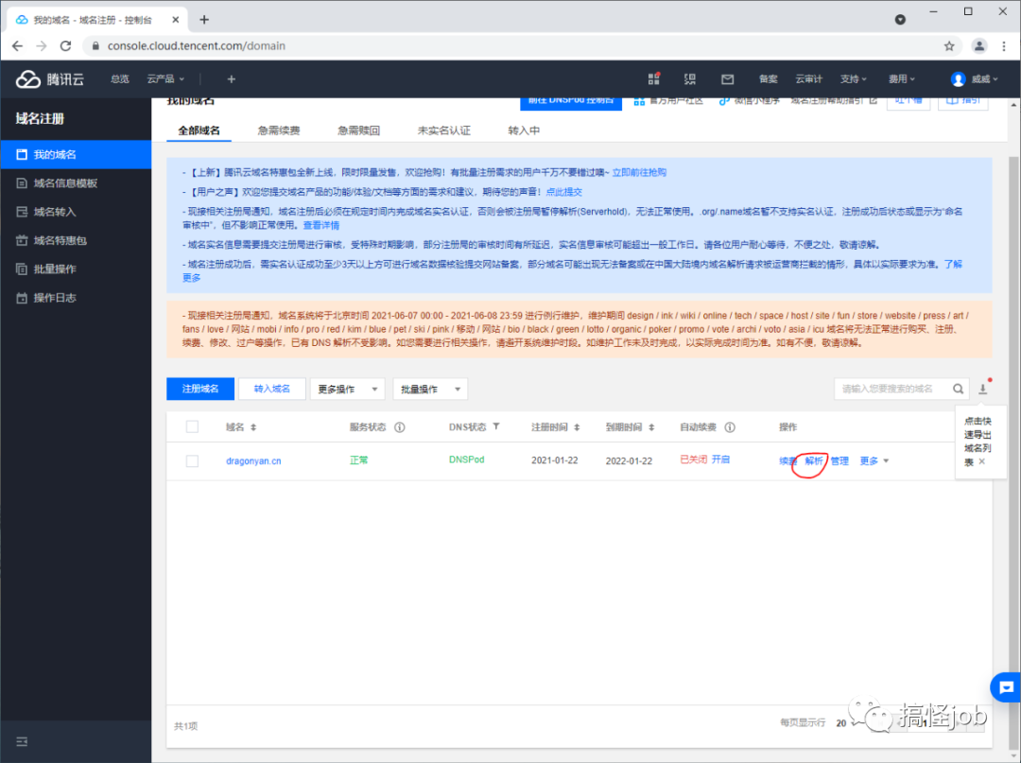Click the user avatar icon in navbar
This screenshot has width=1021, height=763.
pyautogui.click(x=958, y=78)
